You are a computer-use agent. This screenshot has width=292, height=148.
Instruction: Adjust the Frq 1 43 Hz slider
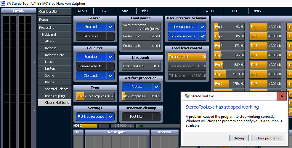(229, 27)
